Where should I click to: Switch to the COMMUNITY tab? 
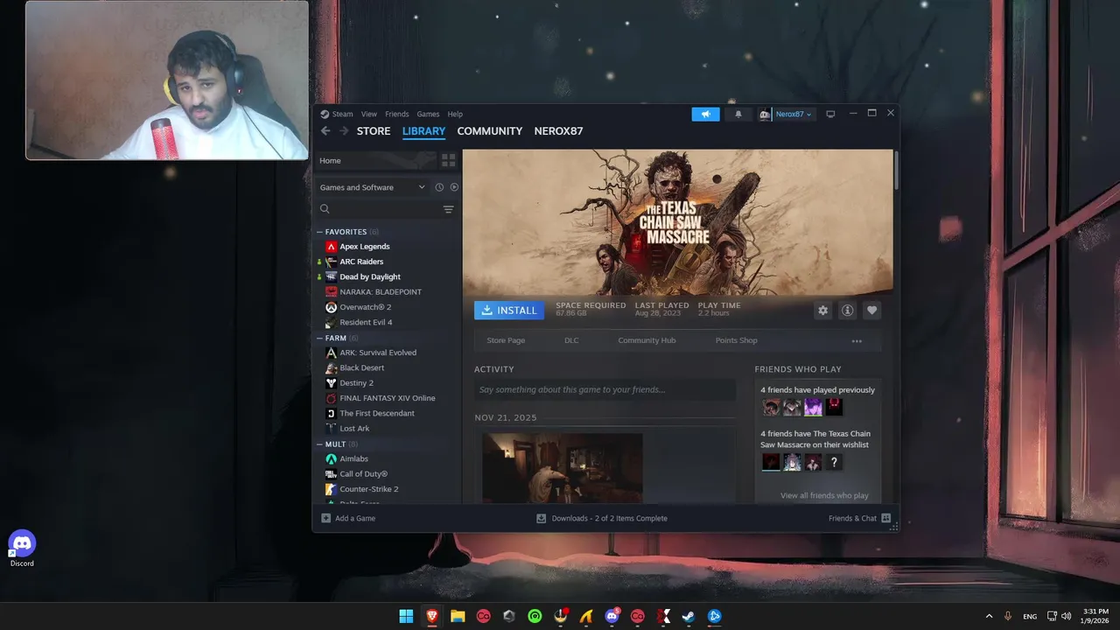[x=490, y=131]
